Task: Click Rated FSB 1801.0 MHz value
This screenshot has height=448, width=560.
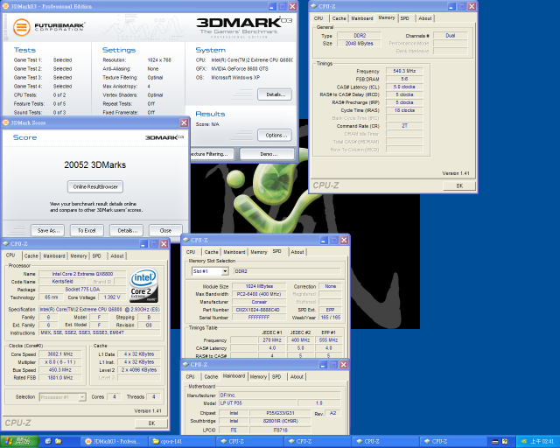Action: click(60, 378)
